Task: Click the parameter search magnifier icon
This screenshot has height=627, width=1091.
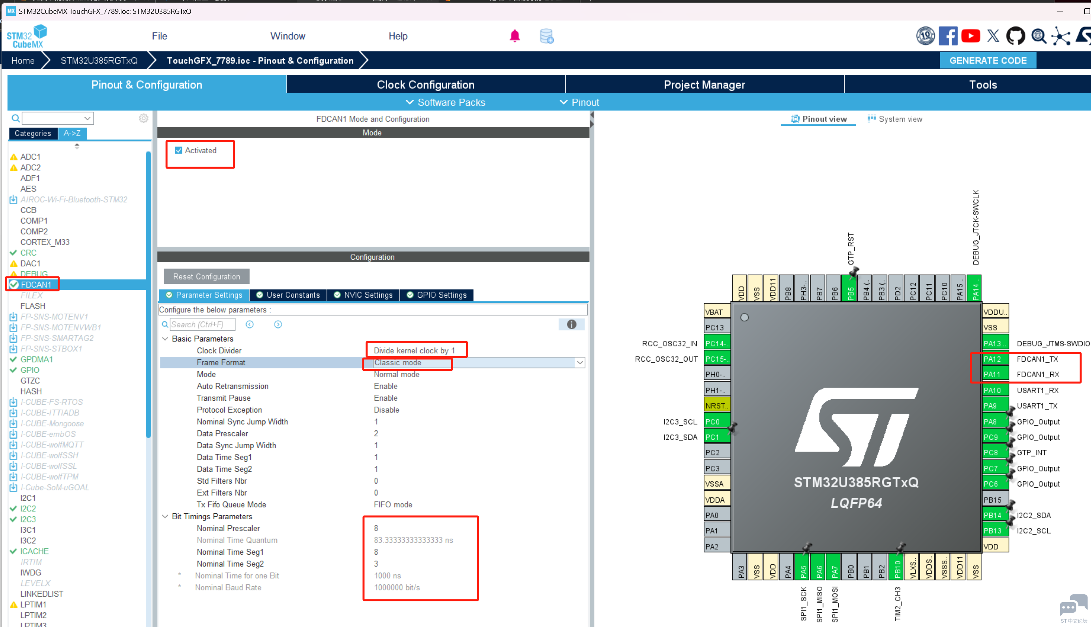Action: pos(165,324)
